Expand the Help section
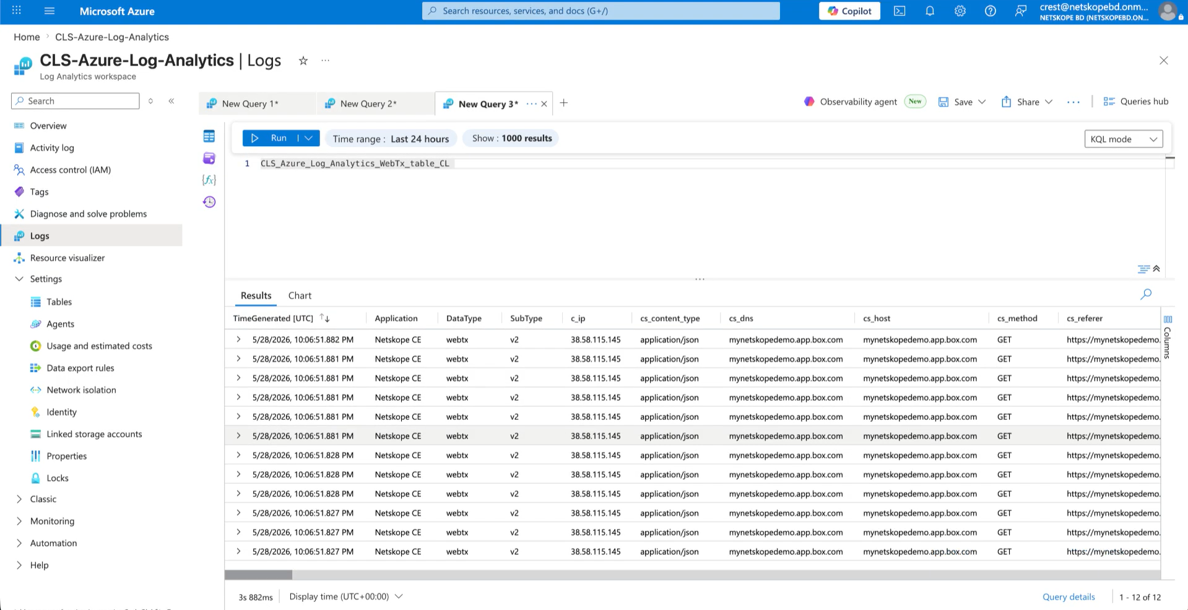The image size is (1188, 610). [x=19, y=565]
